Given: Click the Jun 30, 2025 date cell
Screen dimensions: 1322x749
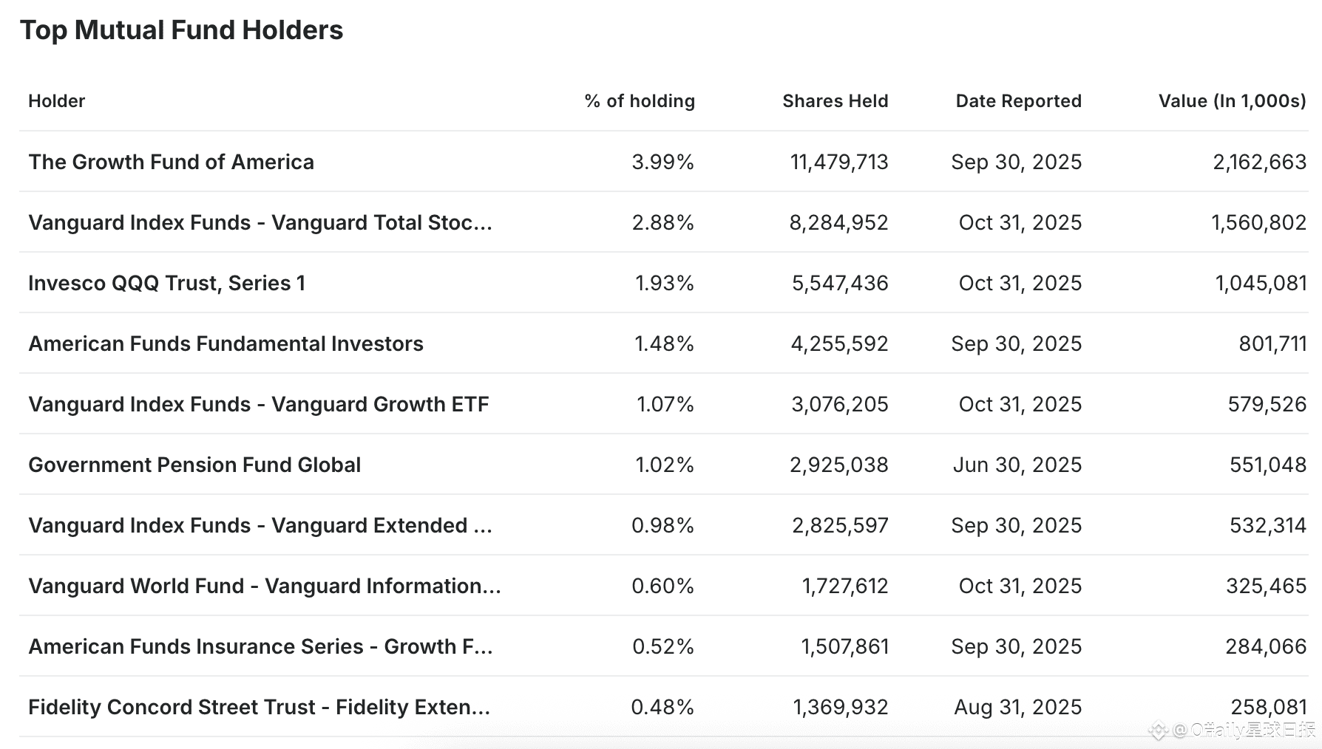Looking at the screenshot, I should [x=1017, y=465].
